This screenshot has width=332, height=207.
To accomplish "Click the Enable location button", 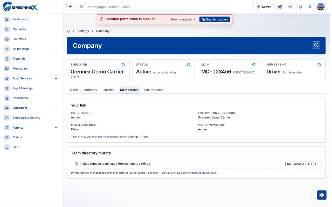I will [215, 19].
